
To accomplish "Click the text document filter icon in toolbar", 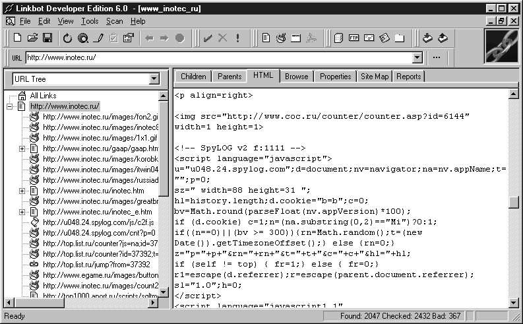I will click(x=266, y=38).
